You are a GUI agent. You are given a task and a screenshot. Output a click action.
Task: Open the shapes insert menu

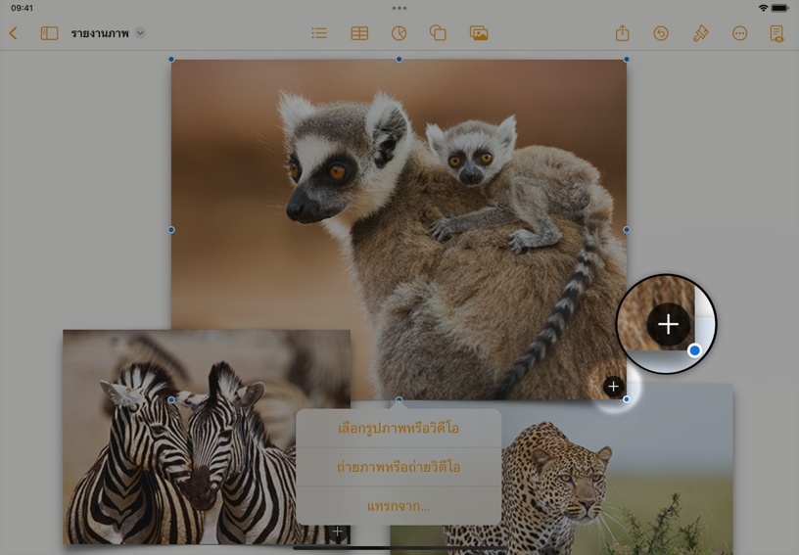tap(438, 33)
